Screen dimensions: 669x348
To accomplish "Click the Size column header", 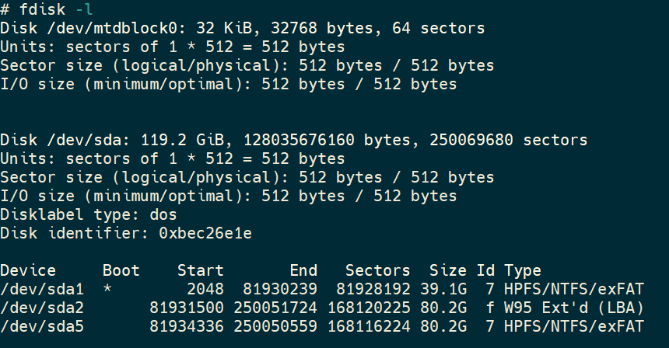I will (448, 270).
